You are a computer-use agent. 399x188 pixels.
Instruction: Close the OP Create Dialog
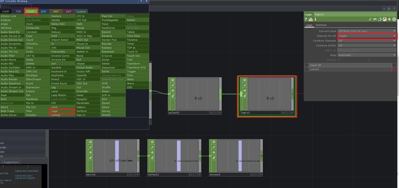click(147, 1)
